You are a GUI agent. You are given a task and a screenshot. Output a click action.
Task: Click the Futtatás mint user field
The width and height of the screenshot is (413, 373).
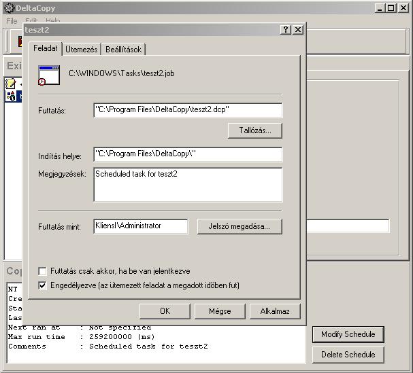pos(141,226)
